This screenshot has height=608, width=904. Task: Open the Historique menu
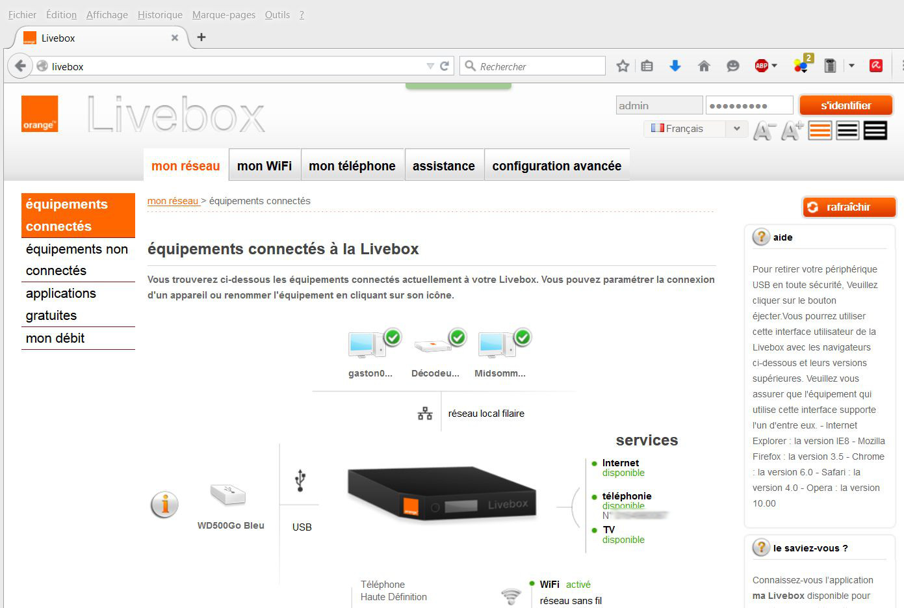click(160, 15)
